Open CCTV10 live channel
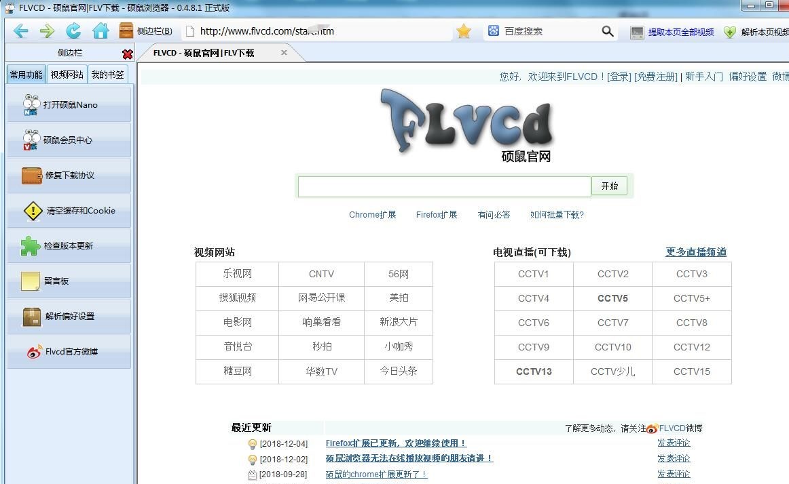 (612, 347)
